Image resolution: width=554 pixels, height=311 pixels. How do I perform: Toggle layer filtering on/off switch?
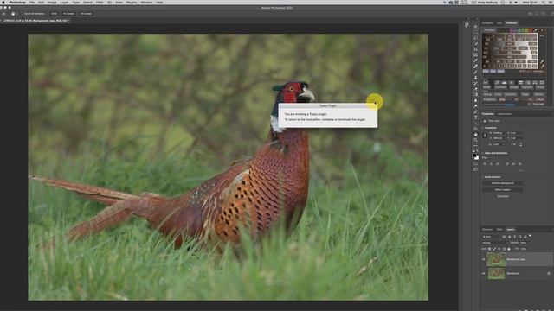[530, 236]
